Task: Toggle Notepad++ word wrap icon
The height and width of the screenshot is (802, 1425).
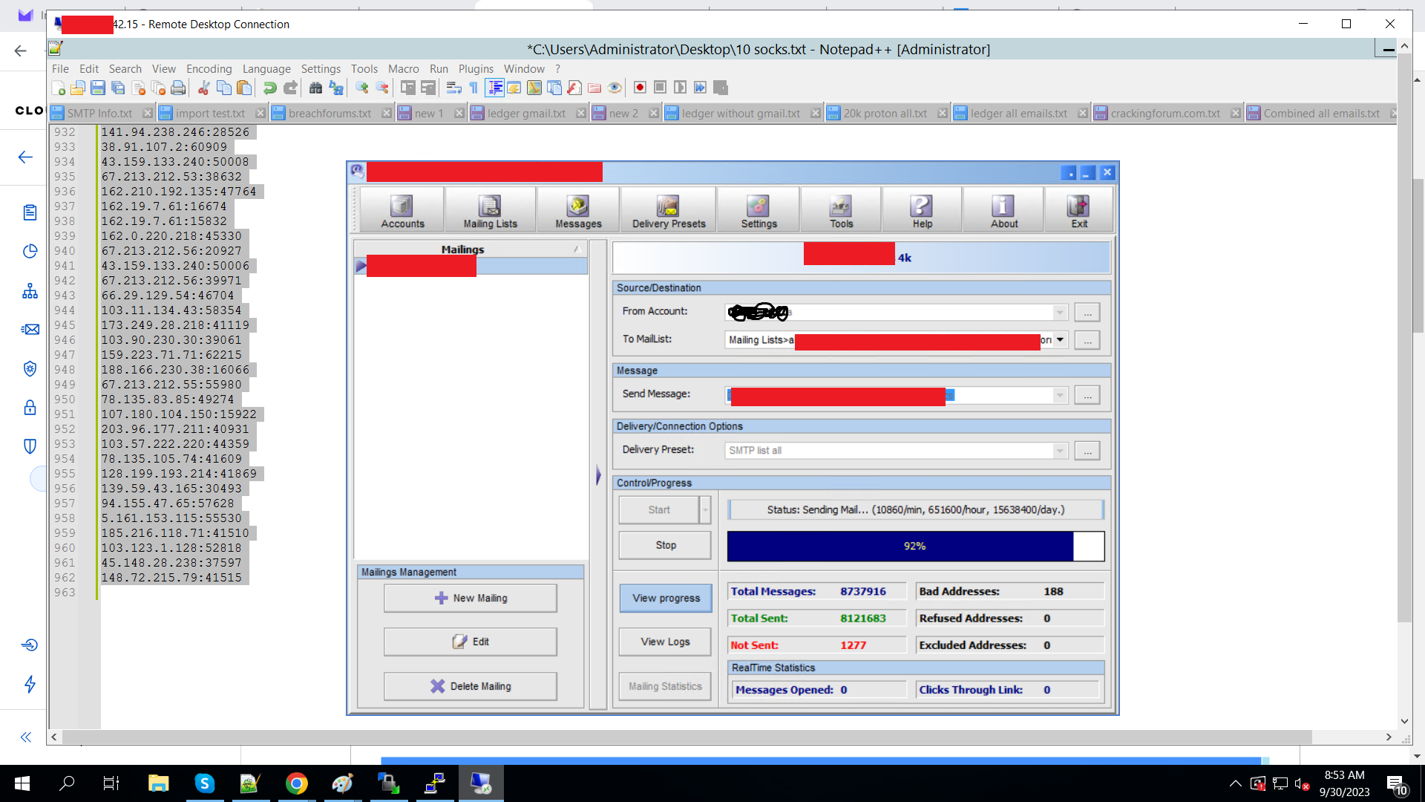Action: tap(453, 88)
